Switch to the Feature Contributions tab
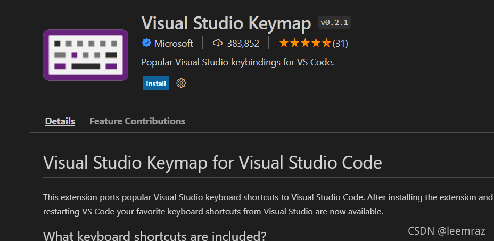Image resolution: width=494 pixels, height=241 pixels. (137, 121)
